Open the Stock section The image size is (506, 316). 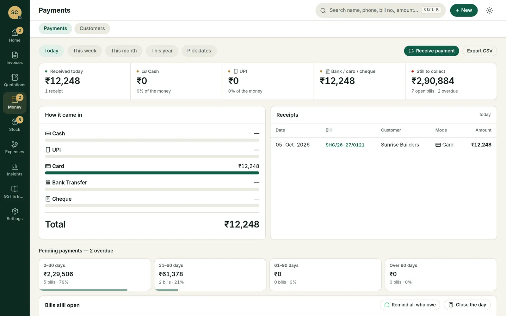click(x=15, y=125)
